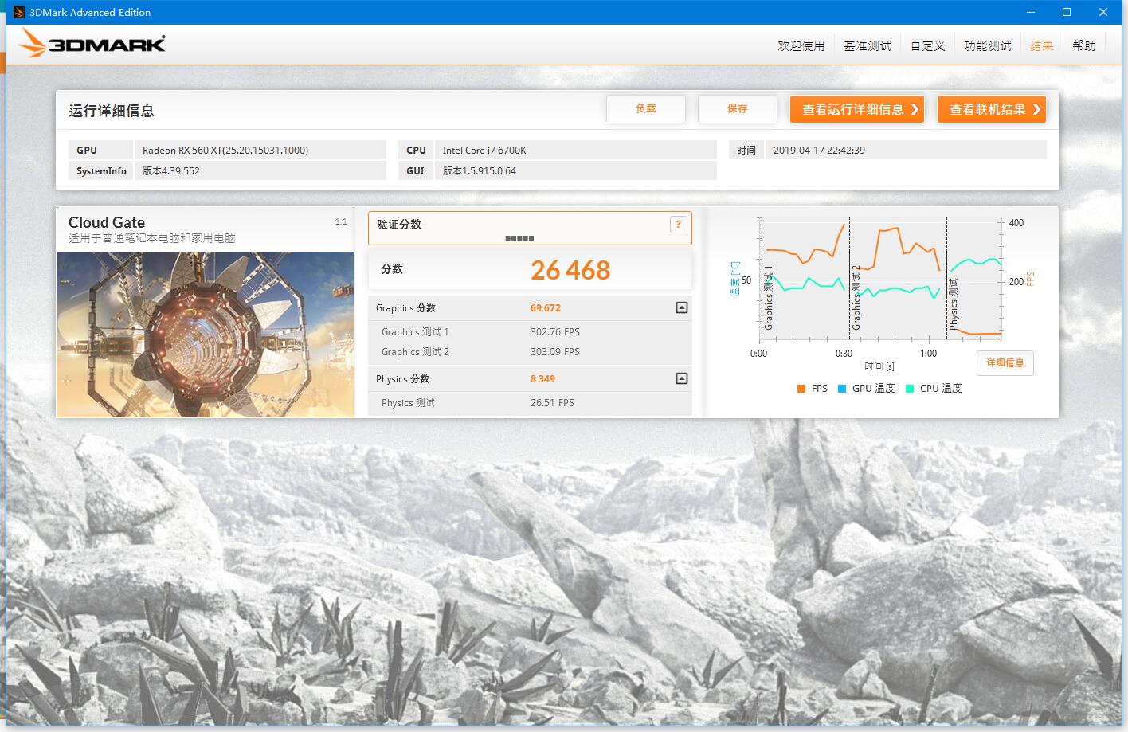Switch to the 自定义 tab
The image size is (1128, 732).
point(926,45)
